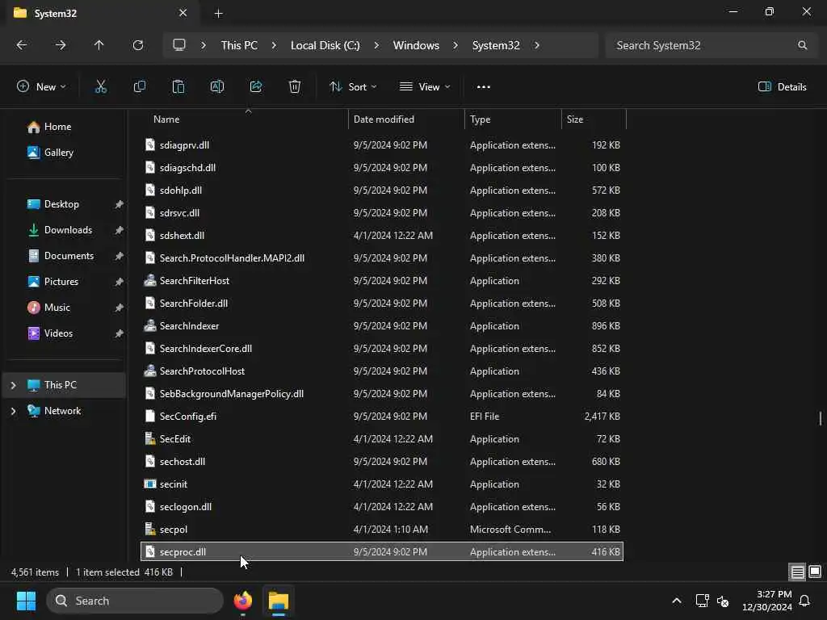Click the Rename toolbar icon
Viewport: 827px width, 620px height.
[217, 87]
